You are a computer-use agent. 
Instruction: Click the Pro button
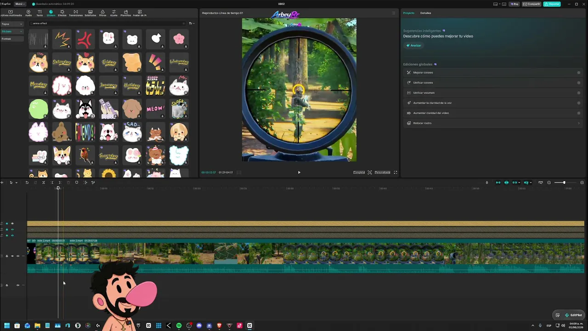pyautogui.click(x=514, y=4)
